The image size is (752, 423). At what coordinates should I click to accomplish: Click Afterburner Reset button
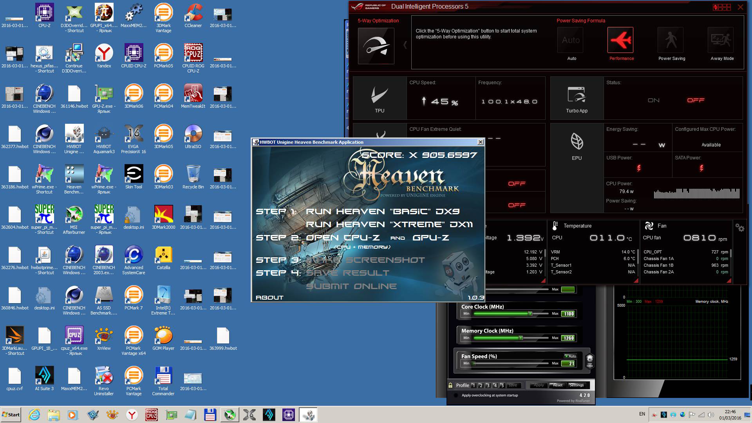click(x=558, y=385)
